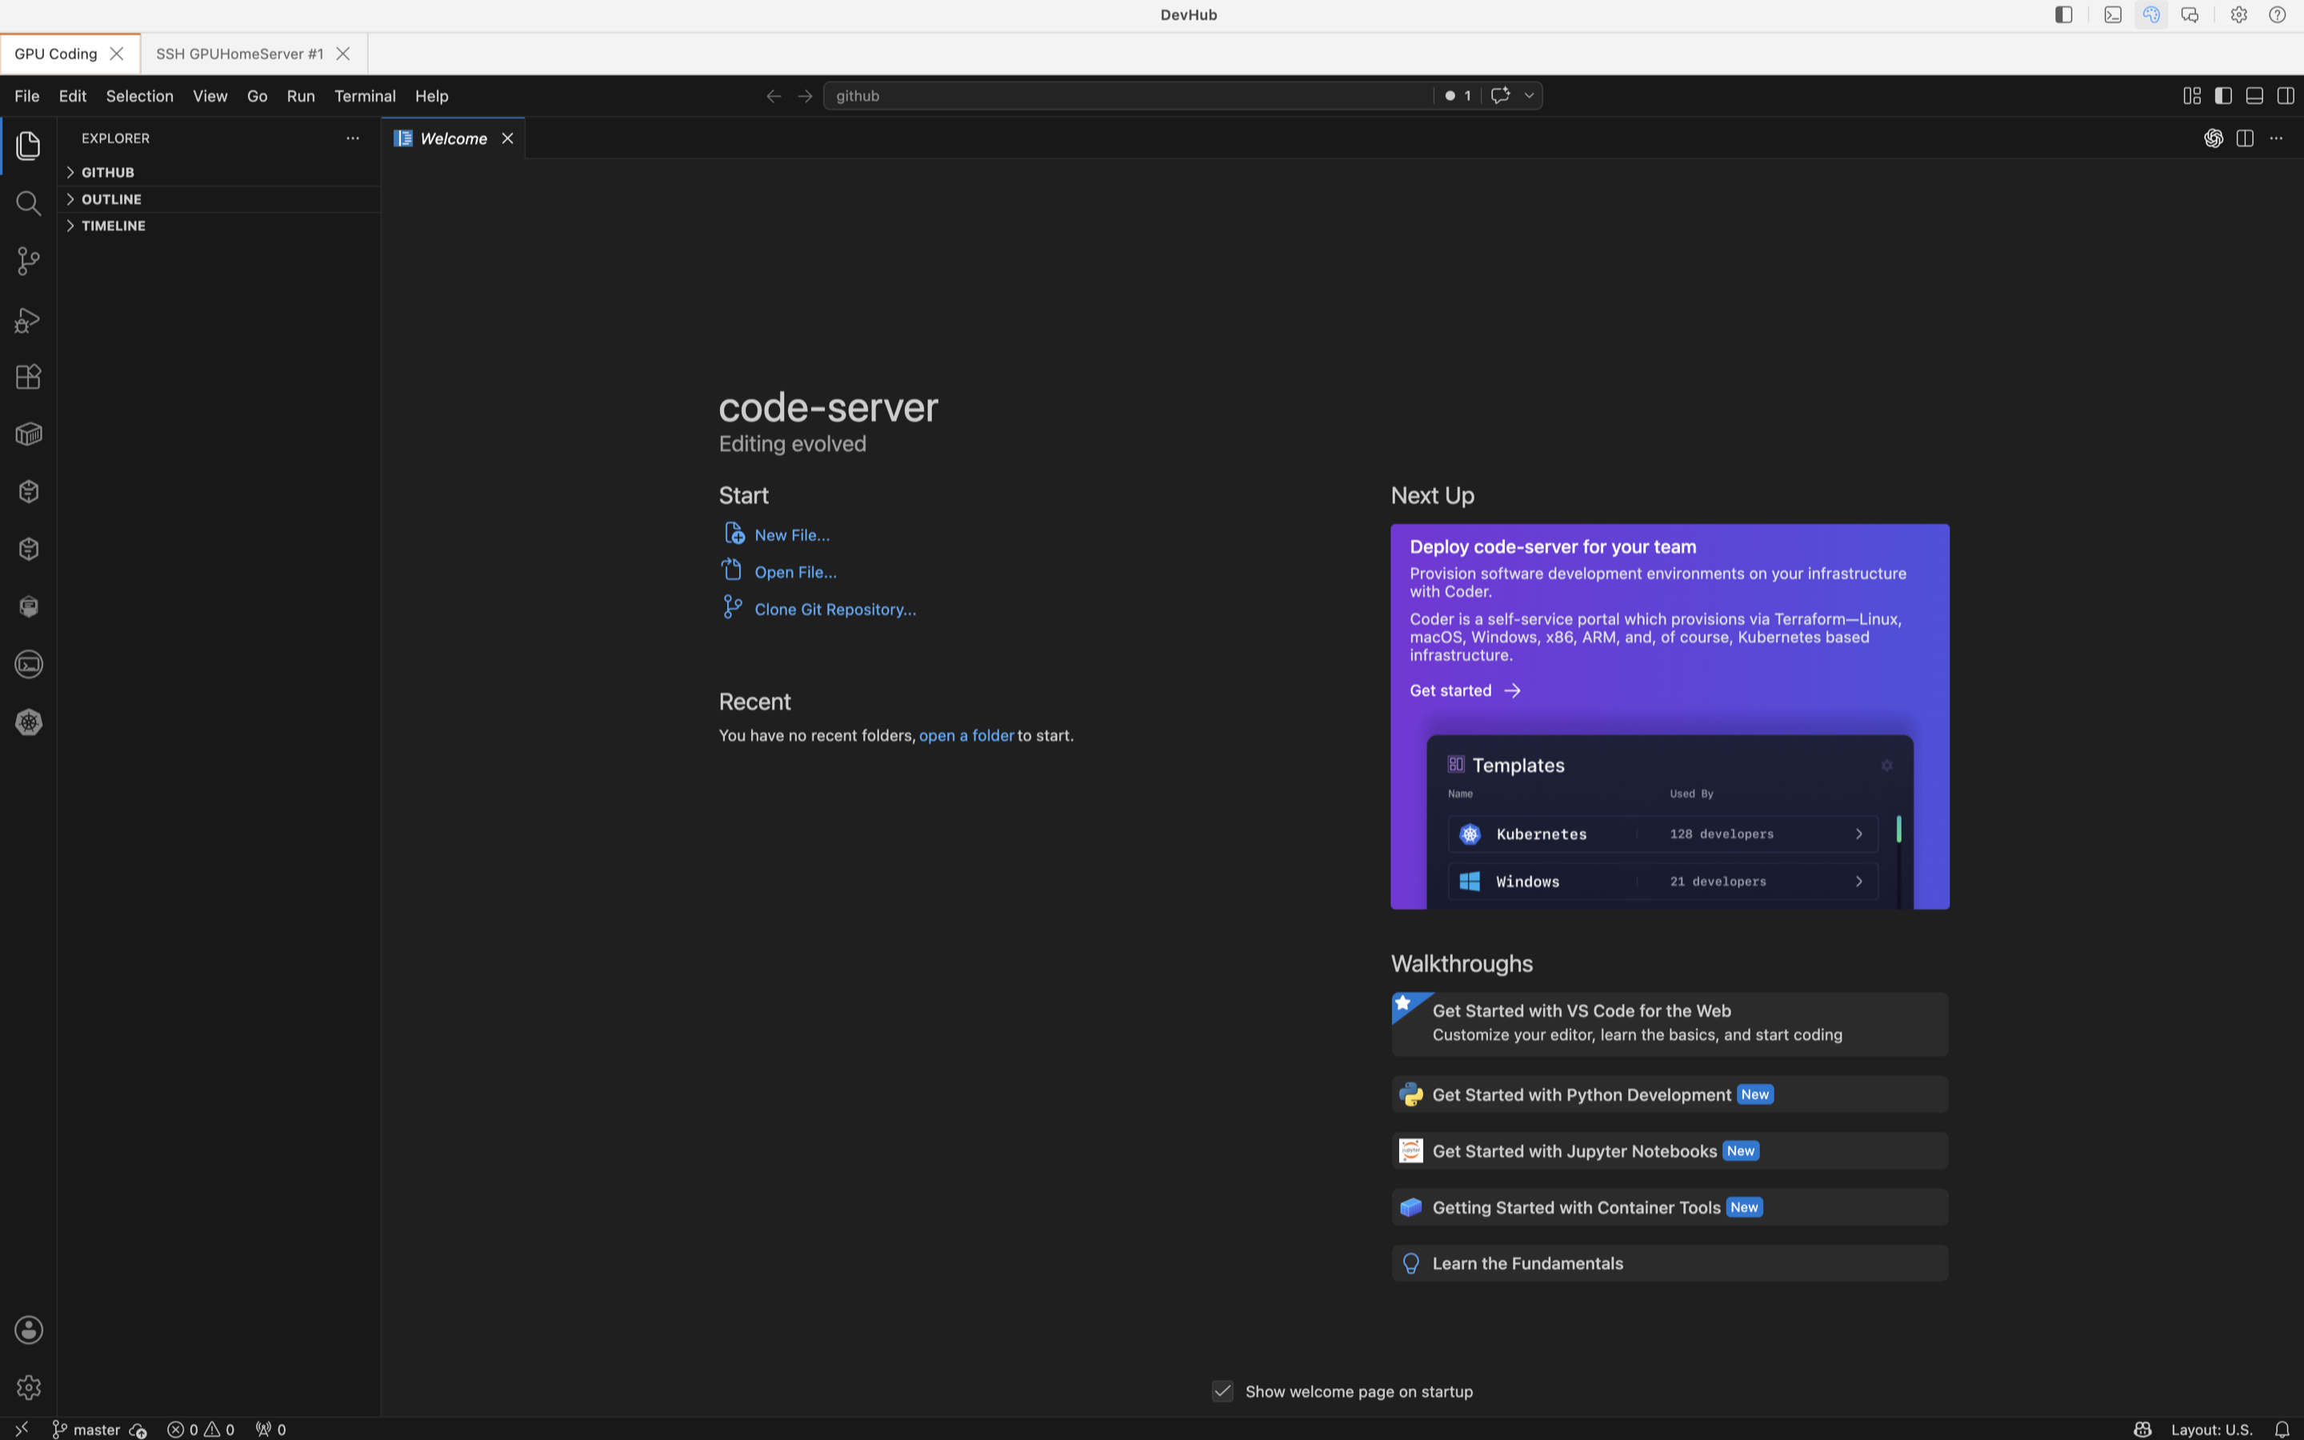The height and width of the screenshot is (1440, 2304).
Task: Toggle Primary Side Bar visibility
Action: point(2223,96)
